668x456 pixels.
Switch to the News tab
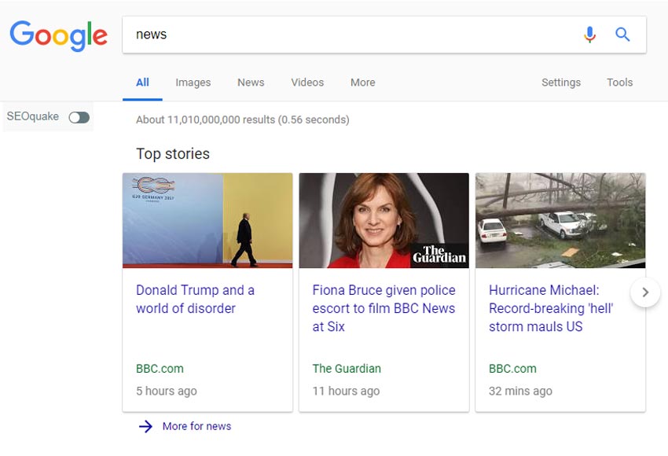point(251,83)
